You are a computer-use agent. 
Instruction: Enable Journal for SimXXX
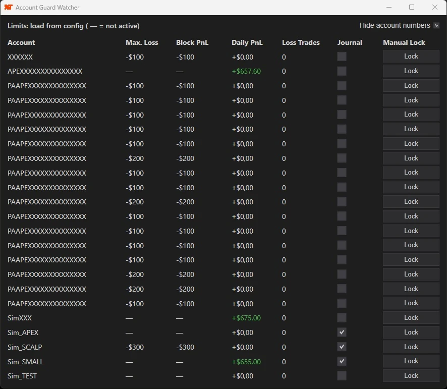click(x=342, y=318)
